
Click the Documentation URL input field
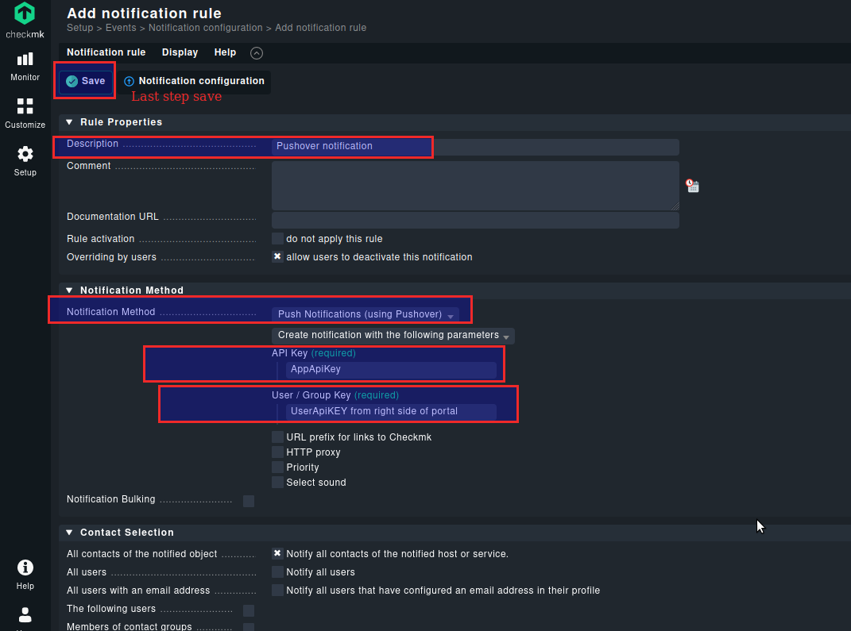click(474, 220)
